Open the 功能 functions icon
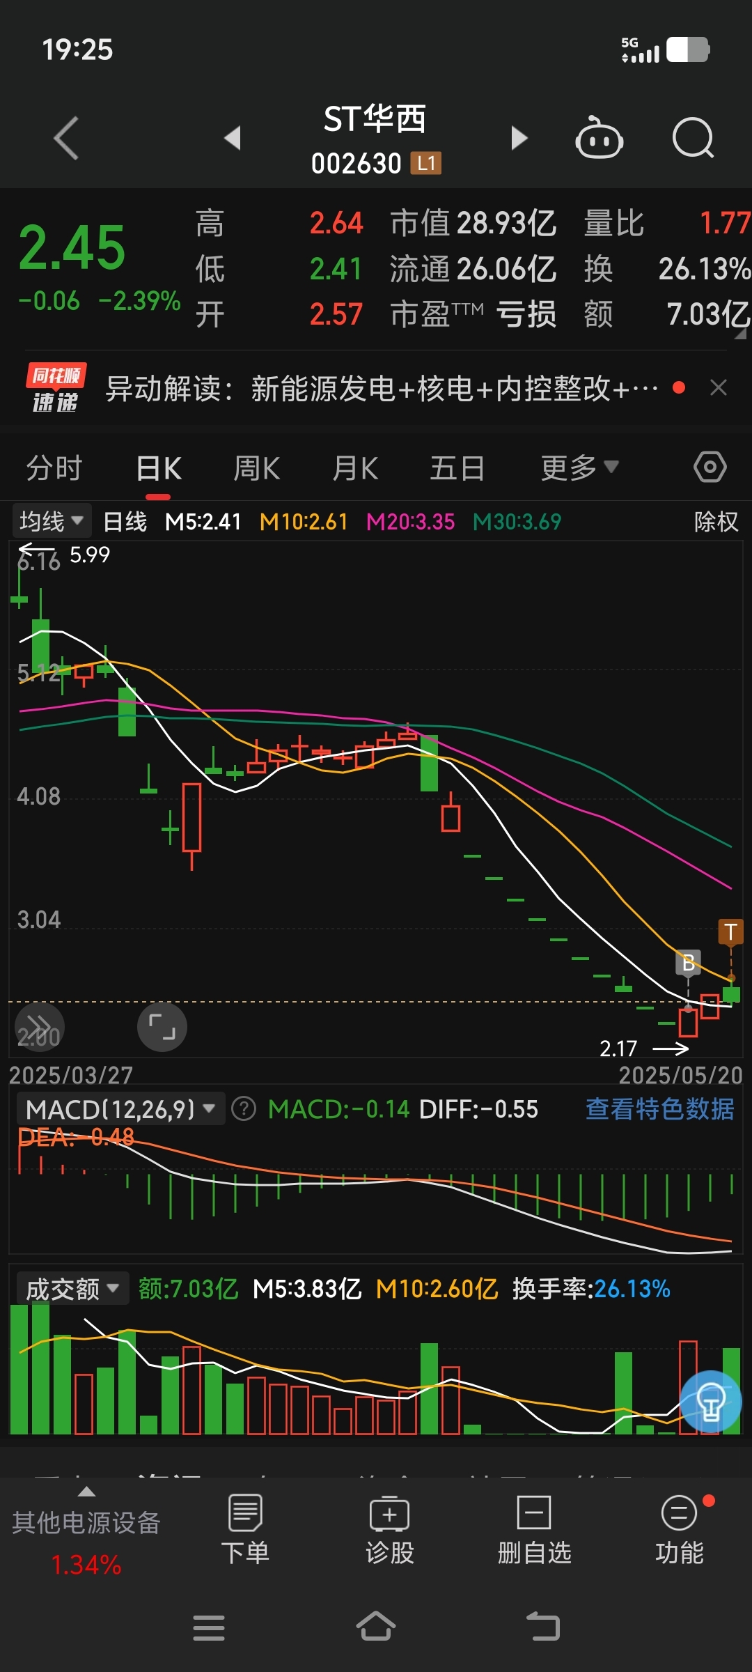 click(x=680, y=1530)
